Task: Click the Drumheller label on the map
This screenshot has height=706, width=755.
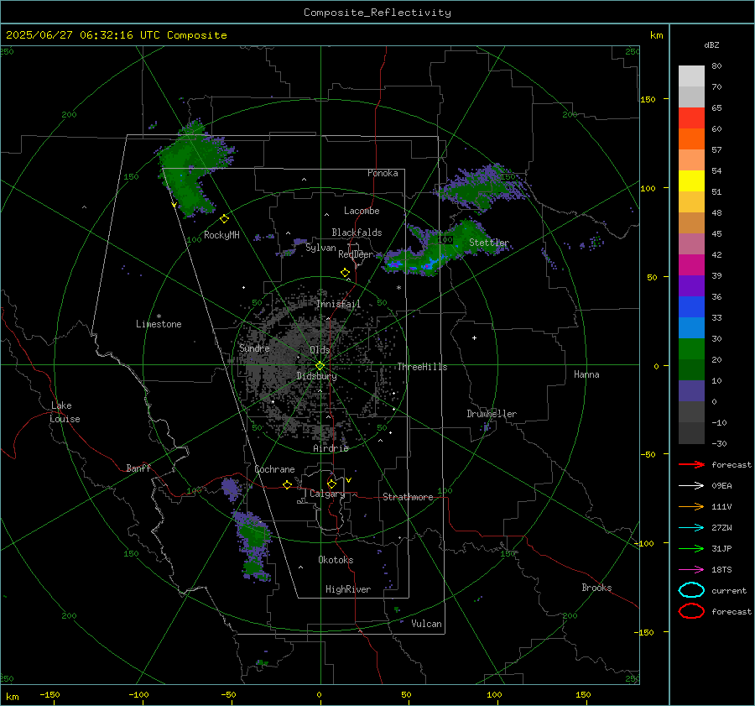Action: pos(492,414)
